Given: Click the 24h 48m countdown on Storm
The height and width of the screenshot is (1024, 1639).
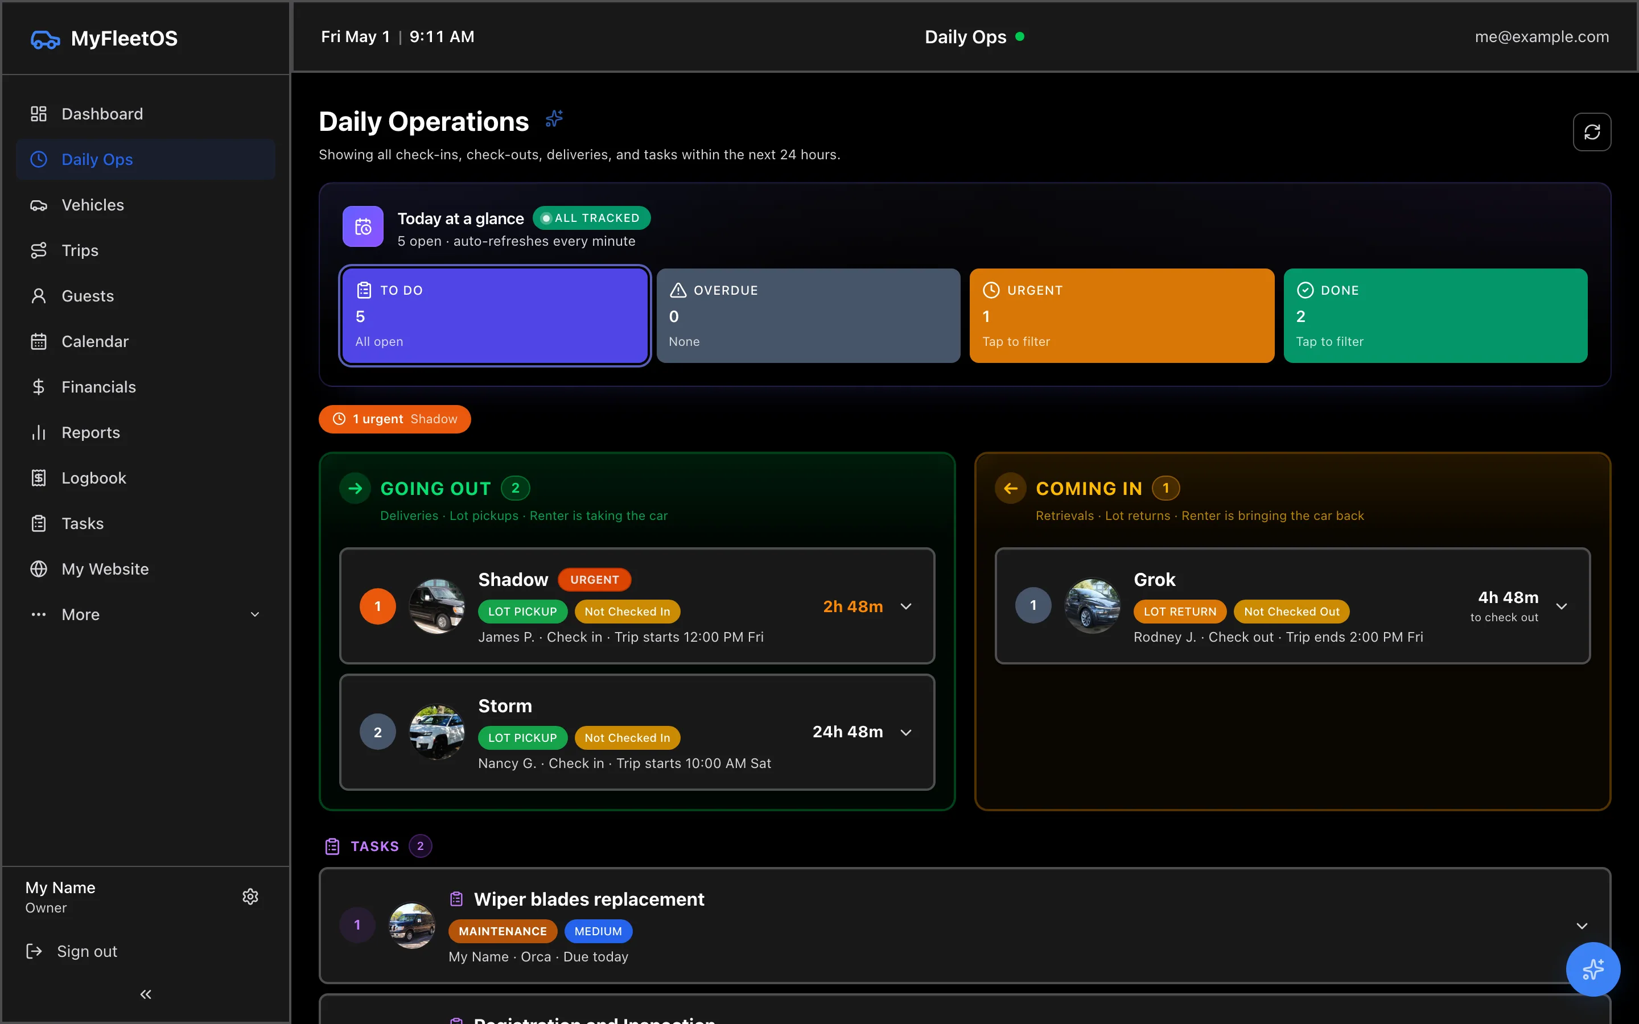Looking at the screenshot, I should click(x=847, y=732).
